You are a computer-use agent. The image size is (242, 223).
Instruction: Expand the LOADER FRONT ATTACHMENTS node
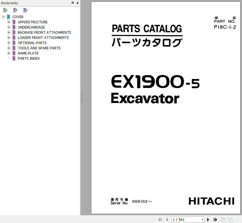pos(9,38)
